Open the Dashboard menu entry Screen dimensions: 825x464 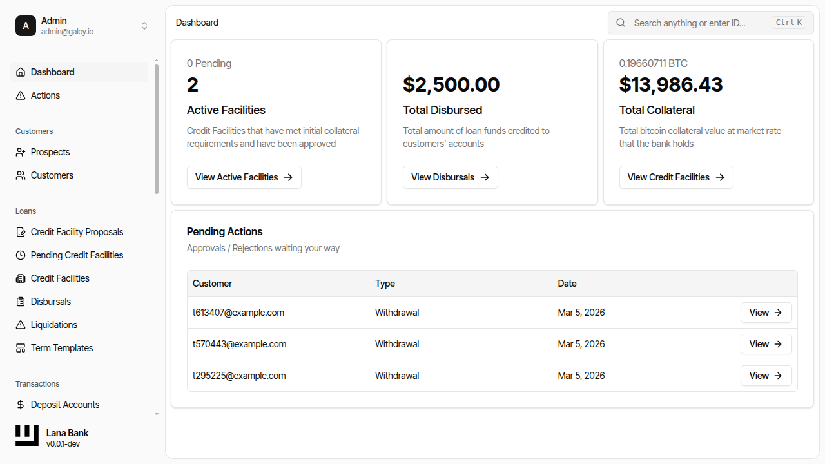tap(53, 72)
